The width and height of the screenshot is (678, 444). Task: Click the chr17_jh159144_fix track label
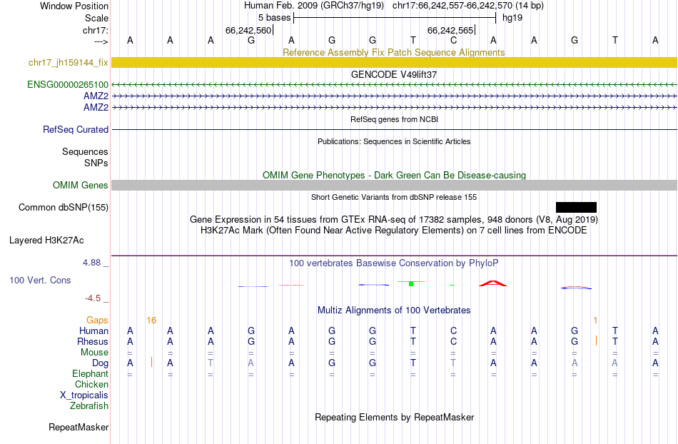pos(69,63)
